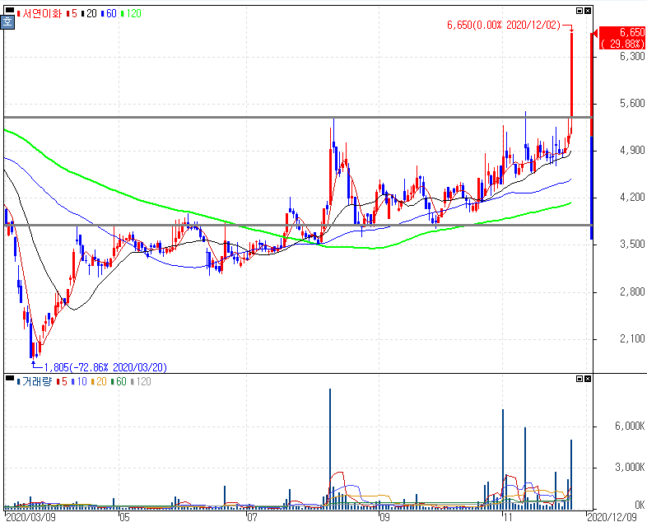Click the 4,900 price axis label
Image resolution: width=647 pixels, height=522 pixels.
(x=632, y=150)
